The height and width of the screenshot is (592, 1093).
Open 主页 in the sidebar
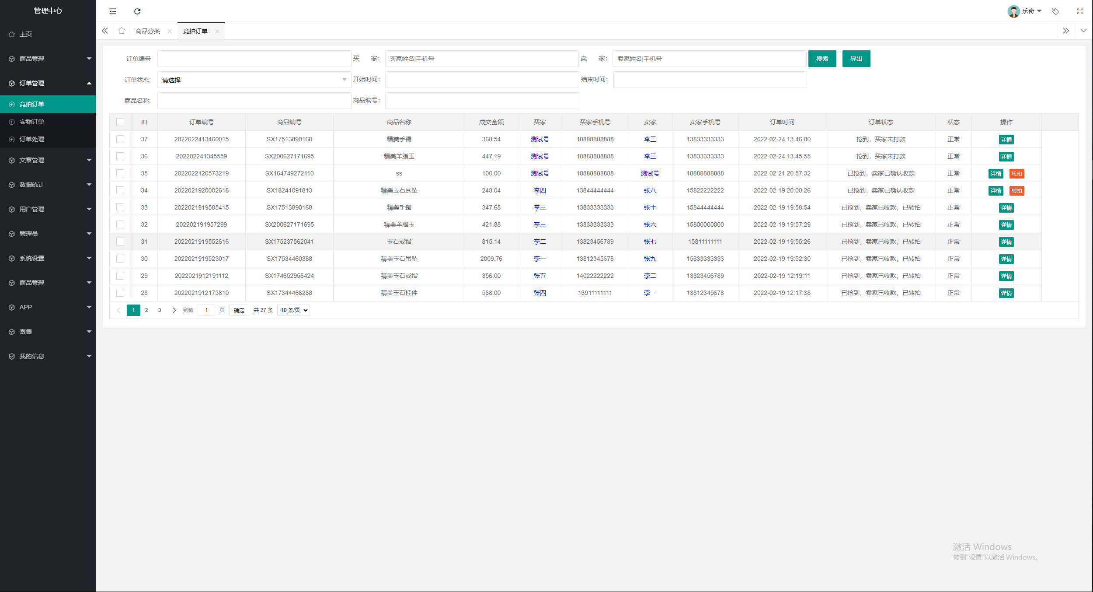[48, 34]
